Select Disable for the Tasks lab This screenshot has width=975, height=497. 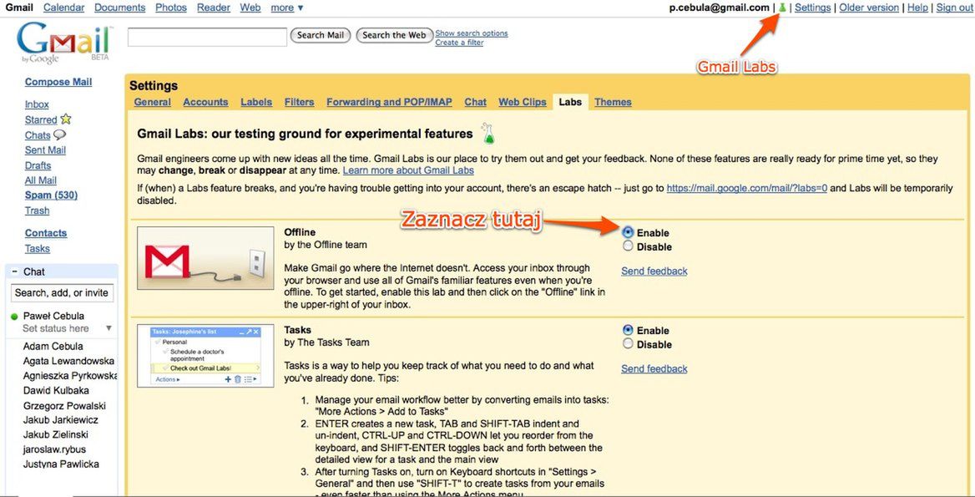[x=628, y=344]
